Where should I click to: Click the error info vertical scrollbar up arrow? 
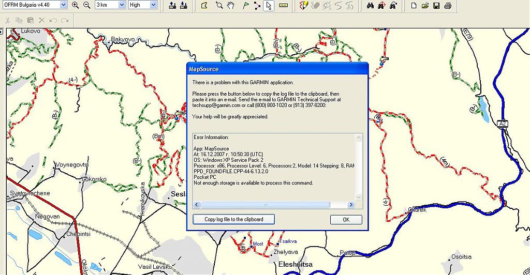pos(358,137)
